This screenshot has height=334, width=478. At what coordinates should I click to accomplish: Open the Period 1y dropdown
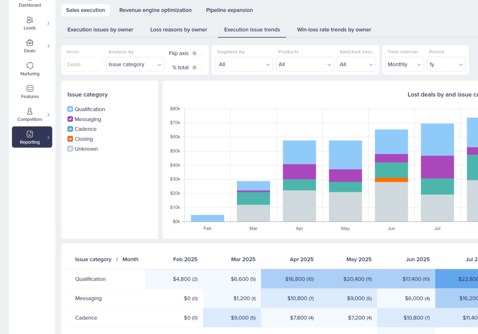tap(446, 64)
